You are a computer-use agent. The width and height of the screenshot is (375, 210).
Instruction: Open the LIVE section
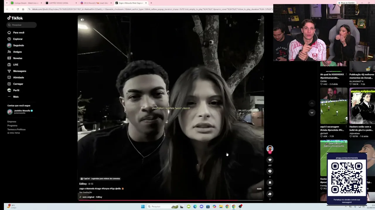(x=13, y=65)
